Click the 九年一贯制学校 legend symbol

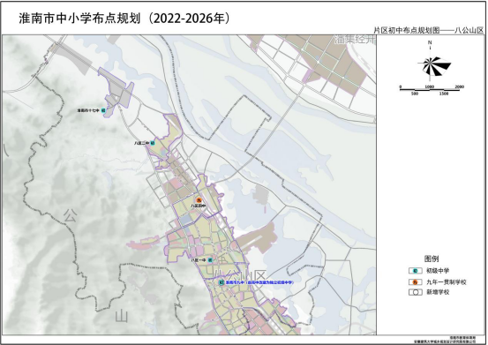click(x=415, y=282)
